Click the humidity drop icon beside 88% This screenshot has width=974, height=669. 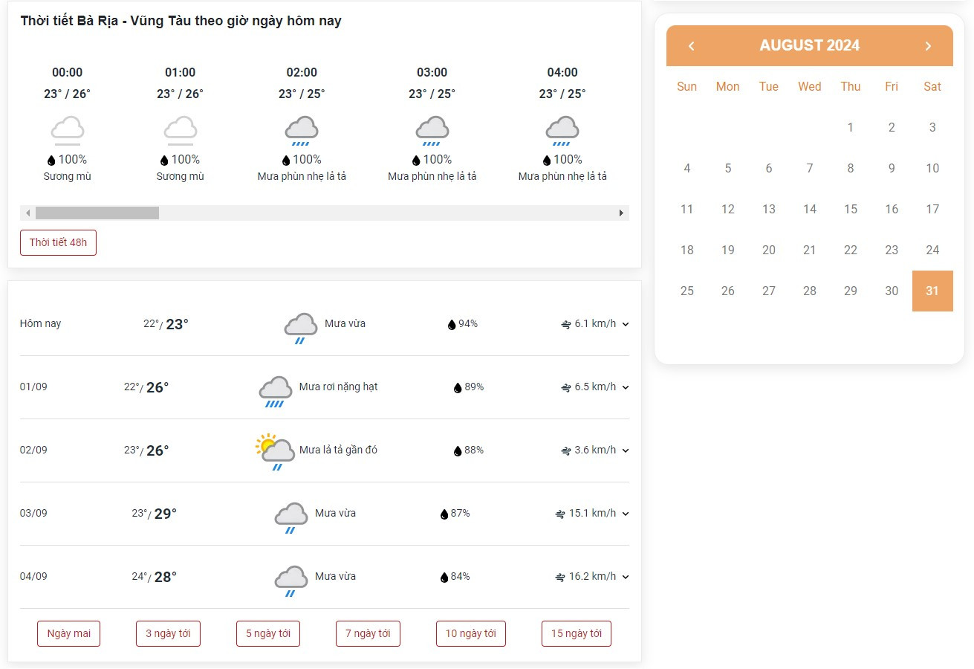coord(458,450)
